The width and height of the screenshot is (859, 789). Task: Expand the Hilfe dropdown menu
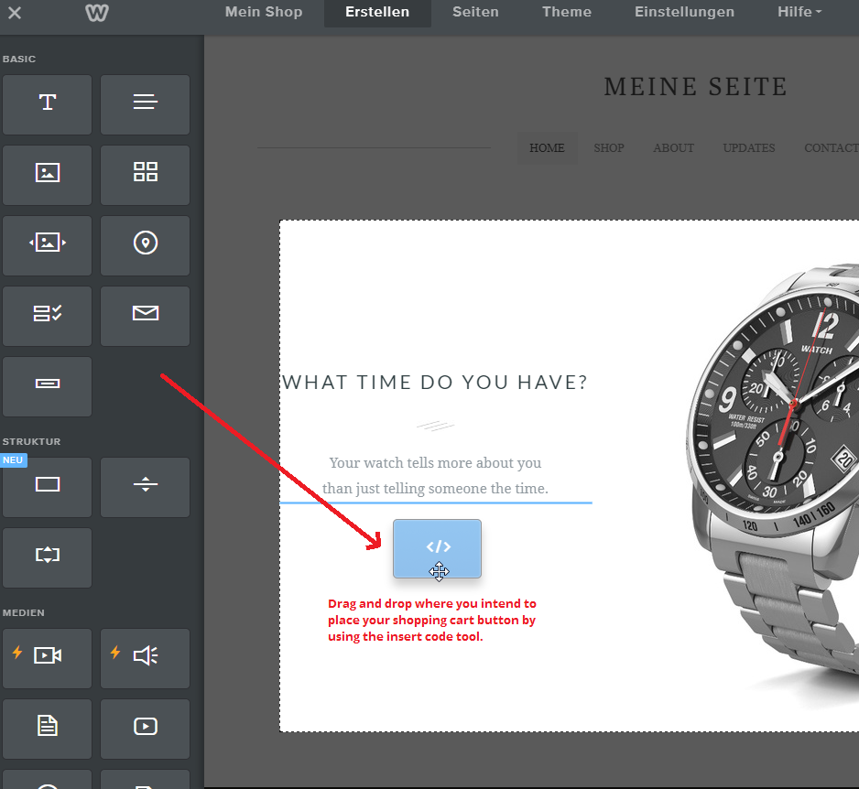[x=799, y=12]
